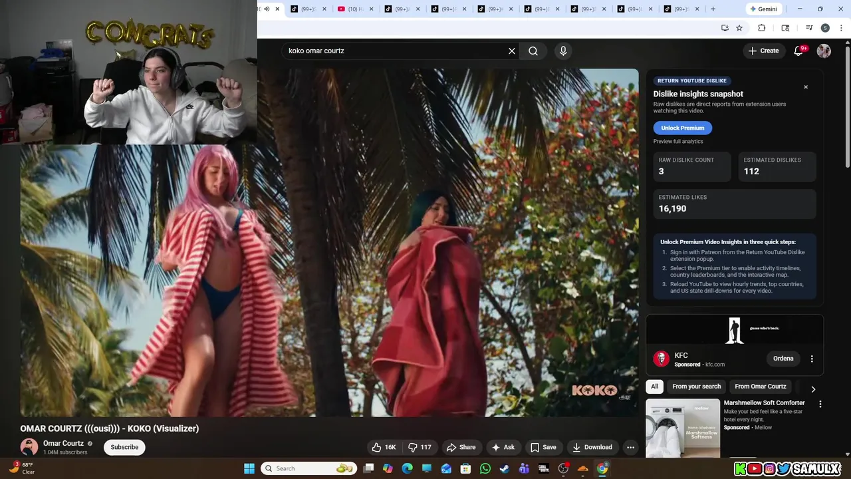The height and width of the screenshot is (479, 851).
Task: Open more actions menu beside Download
Action: [630, 447]
